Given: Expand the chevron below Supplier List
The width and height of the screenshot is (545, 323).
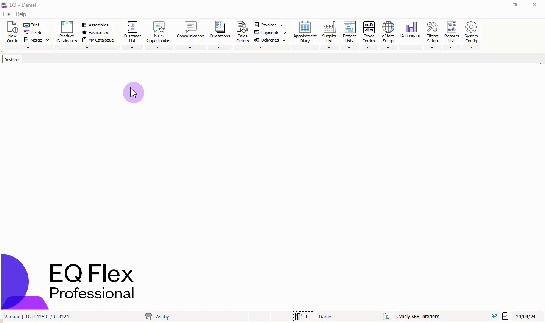Looking at the screenshot, I should [329, 47].
